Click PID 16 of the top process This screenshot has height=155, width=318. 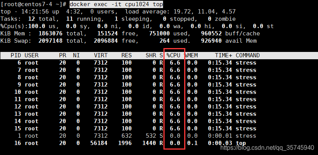[18, 143]
